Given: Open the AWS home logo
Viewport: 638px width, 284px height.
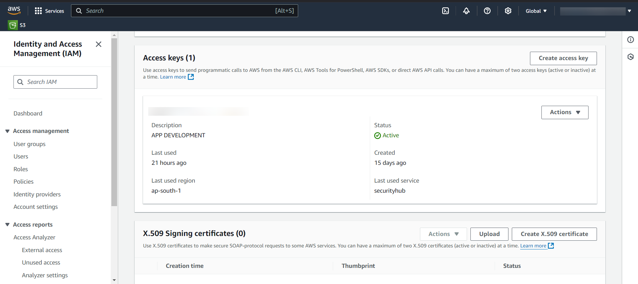Looking at the screenshot, I should [14, 10].
